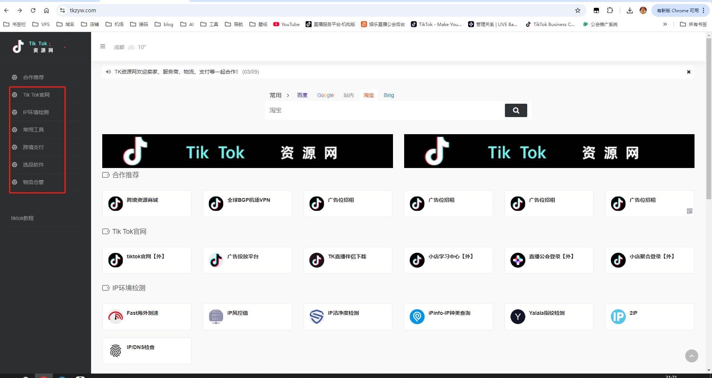
Task: Open the VPS bookmark folder
Action: tap(41, 24)
